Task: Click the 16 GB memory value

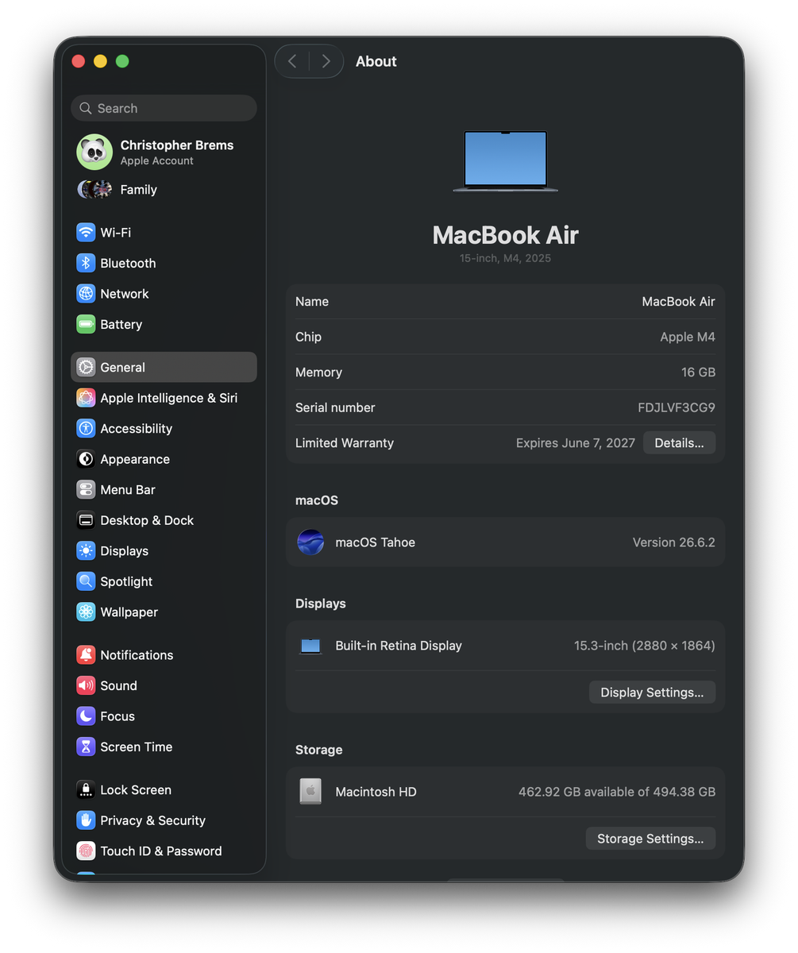Action: tap(699, 372)
